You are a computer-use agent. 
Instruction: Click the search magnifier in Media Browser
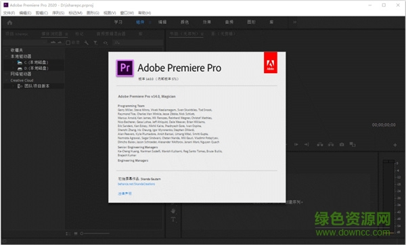click(117, 43)
